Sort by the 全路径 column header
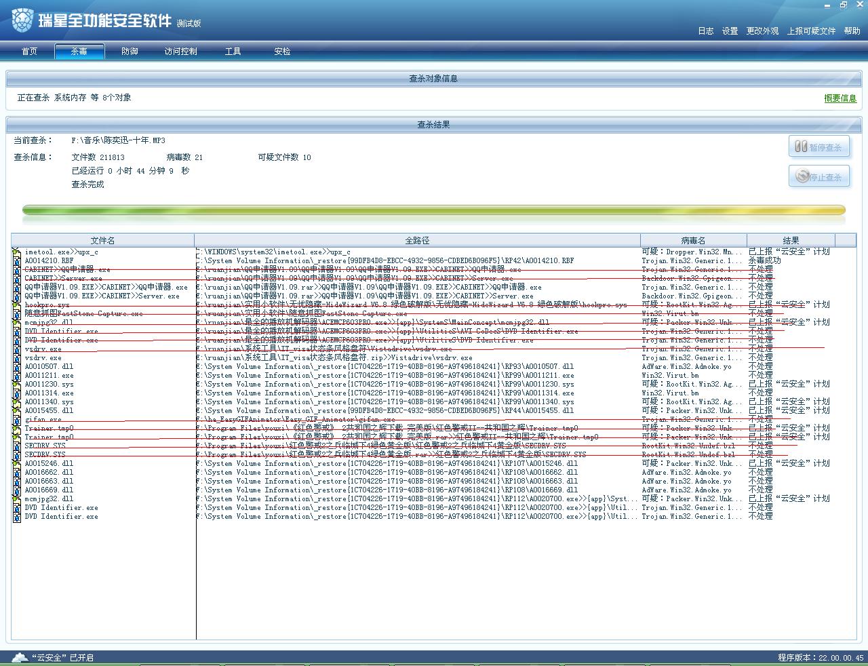This screenshot has height=666, width=868. [x=417, y=240]
